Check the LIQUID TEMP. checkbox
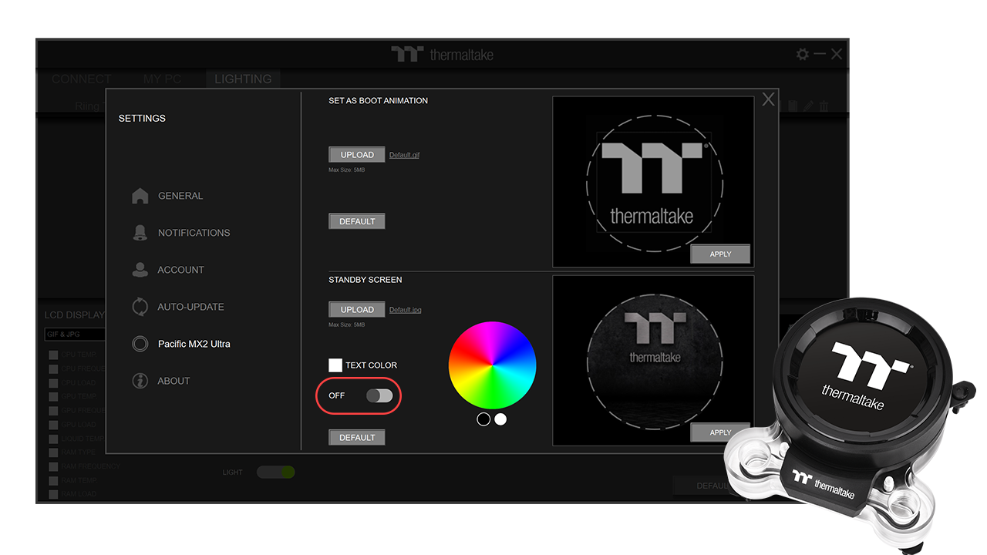987x555 pixels. pos(53,439)
